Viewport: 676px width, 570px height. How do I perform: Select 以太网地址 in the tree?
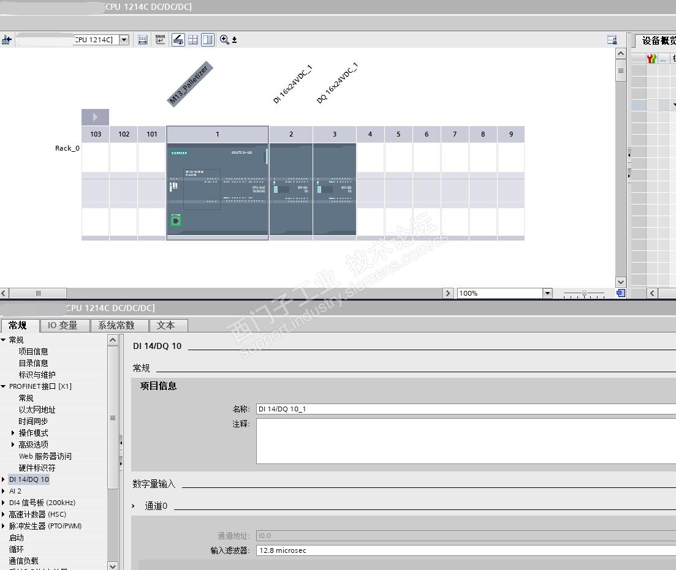pos(37,410)
